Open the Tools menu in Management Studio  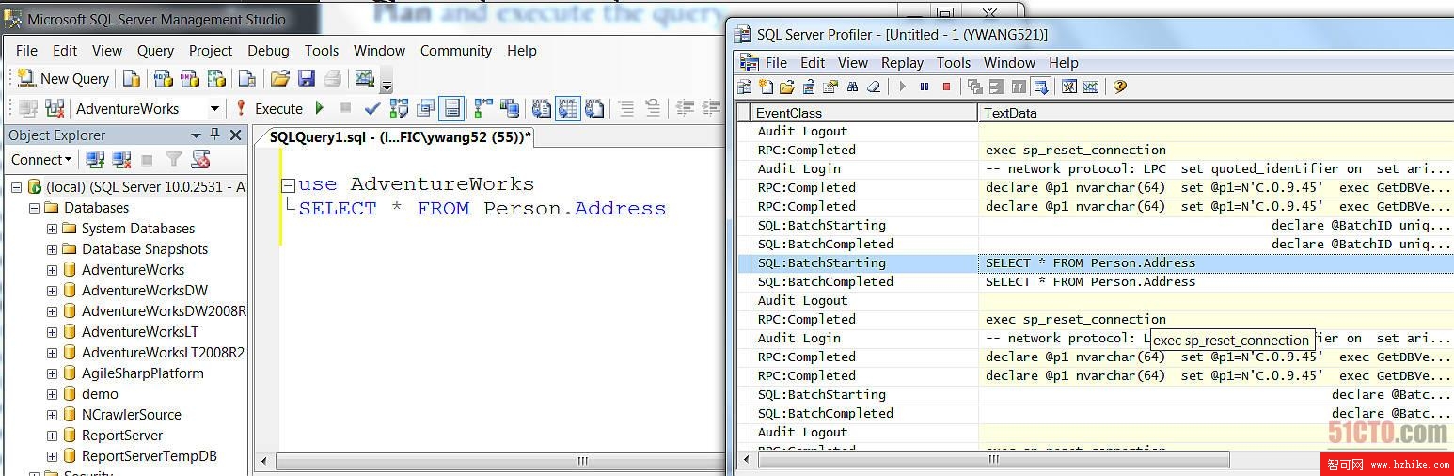point(322,51)
